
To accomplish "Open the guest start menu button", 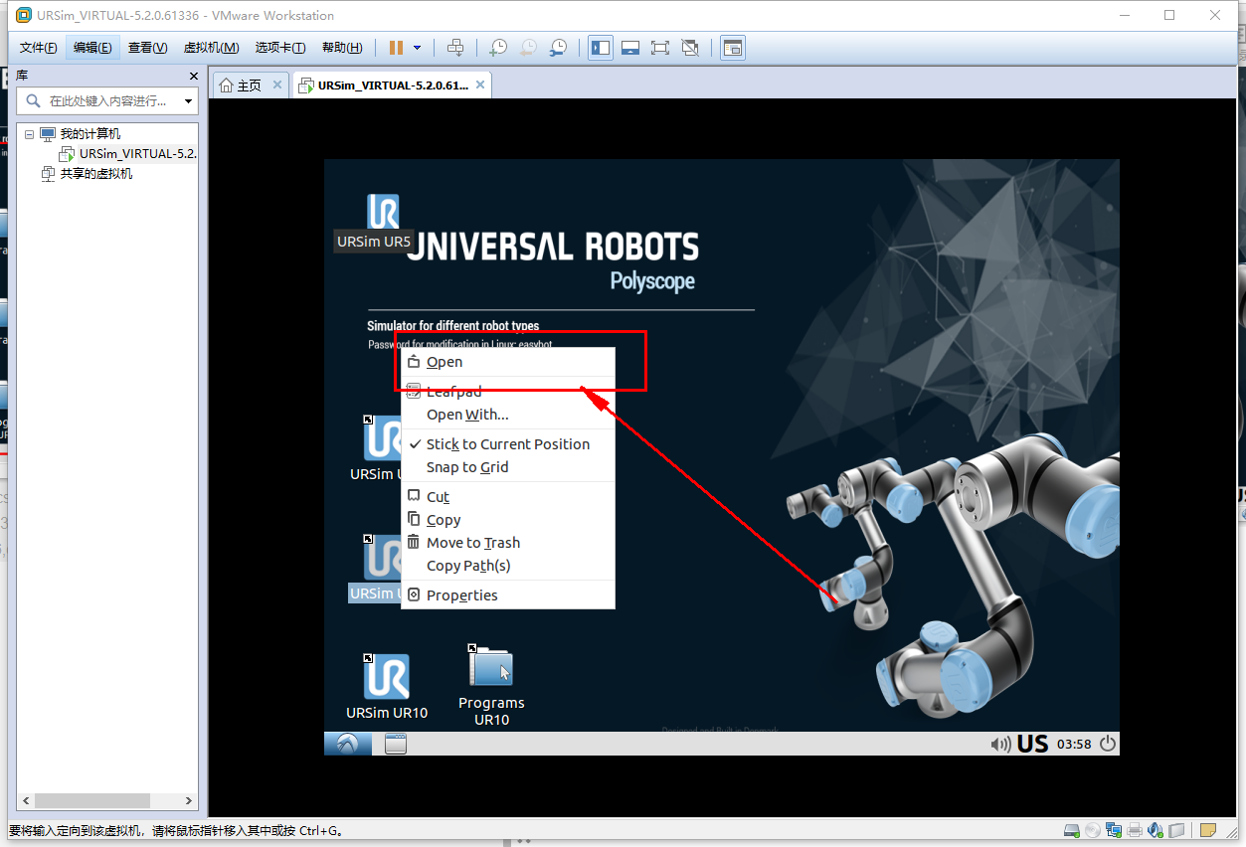I will point(348,744).
